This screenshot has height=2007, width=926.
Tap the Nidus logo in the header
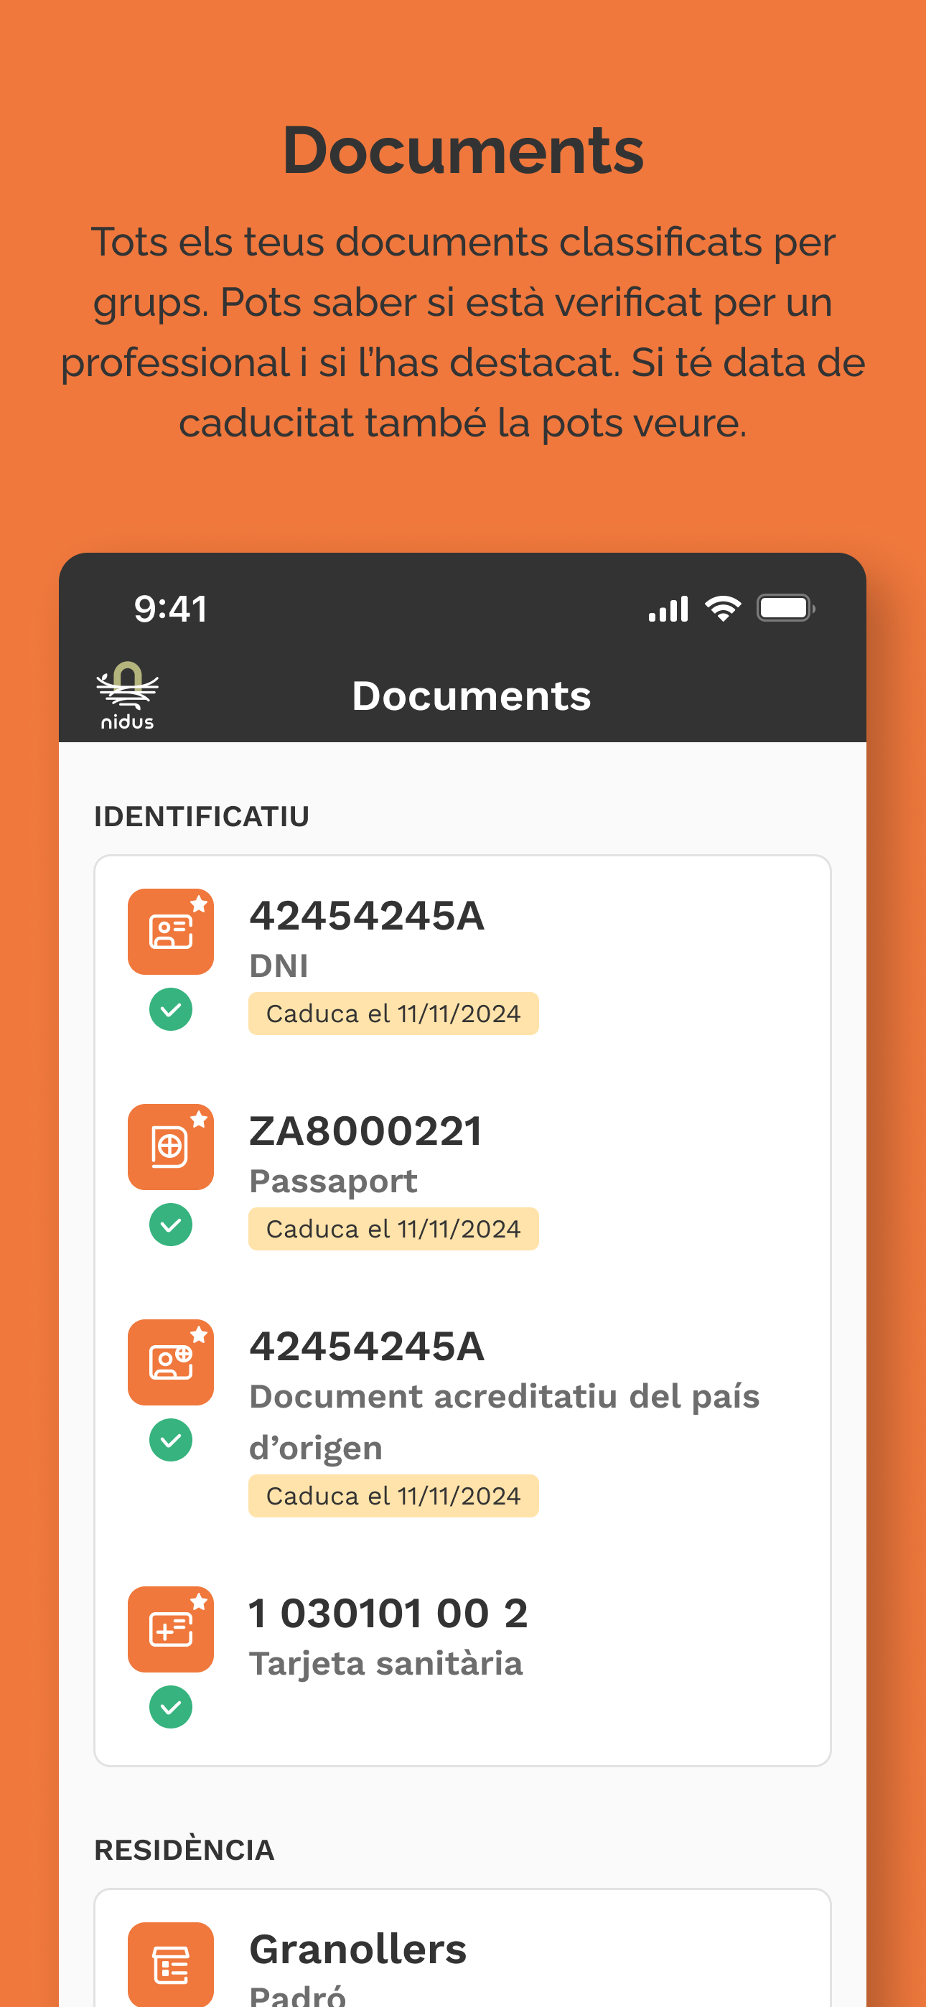(127, 696)
